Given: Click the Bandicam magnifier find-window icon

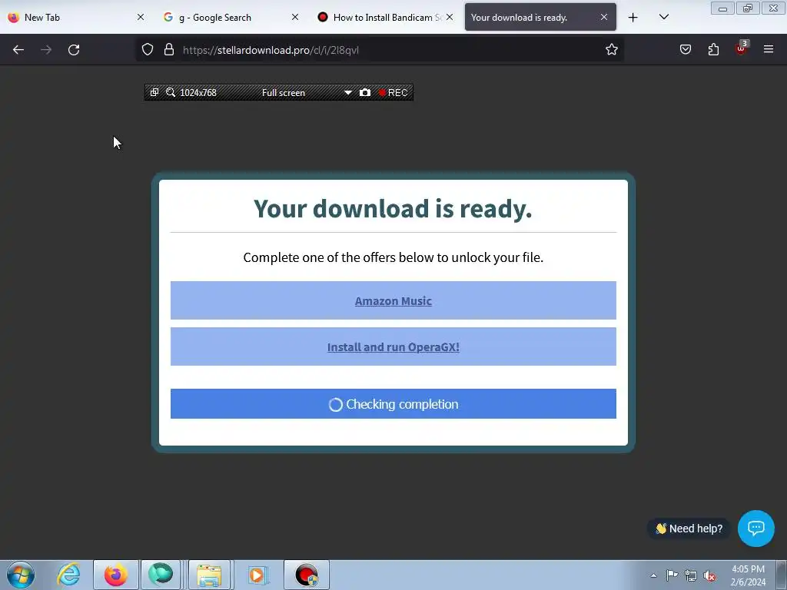Looking at the screenshot, I should [171, 92].
